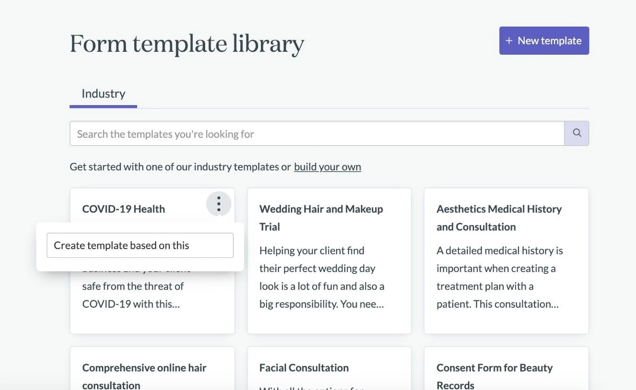Follow the "build your own" link
636x390 pixels.
click(328, 167)
